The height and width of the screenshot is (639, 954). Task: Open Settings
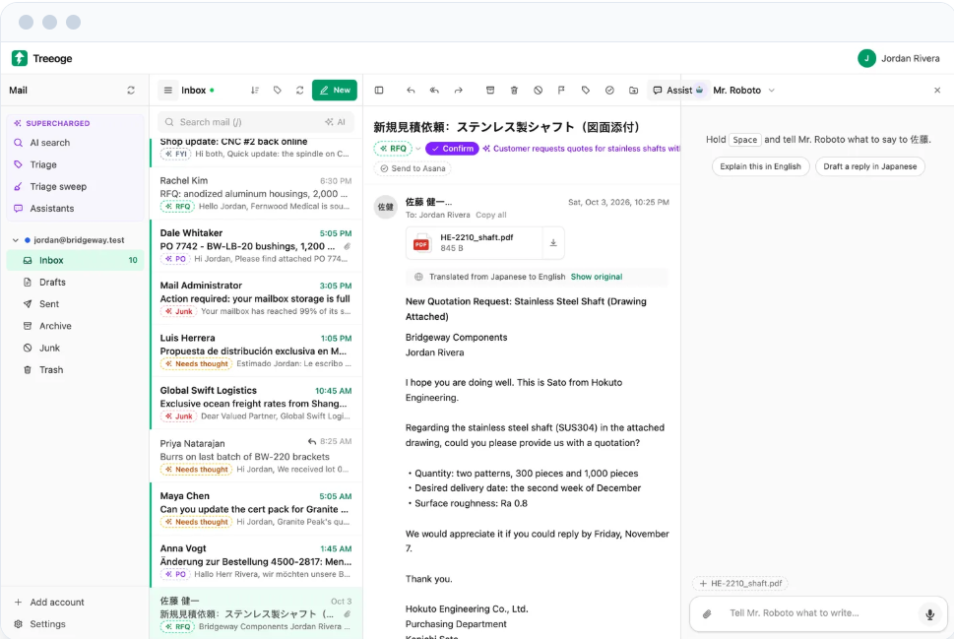[x=40, y=624]
